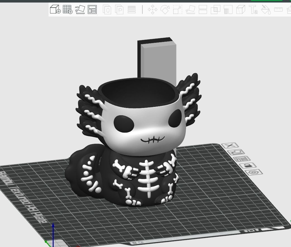
Task: Open the Support painting tool
Action: (x=228, y=10)
